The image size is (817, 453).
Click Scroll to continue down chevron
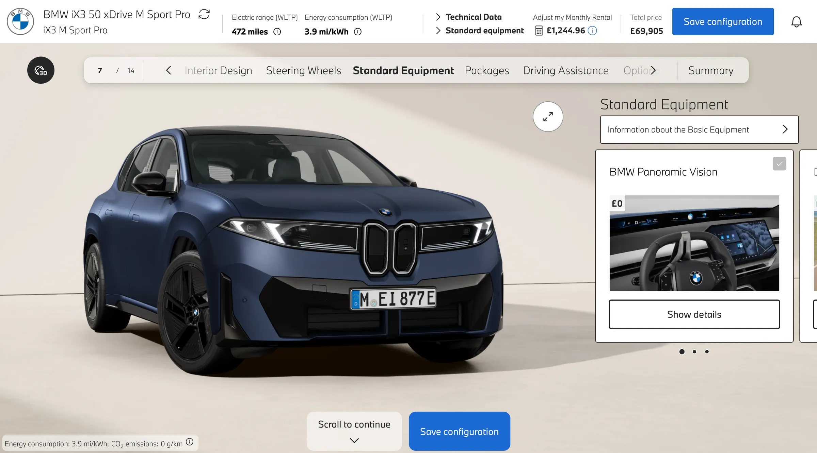[x=354, y=440]
